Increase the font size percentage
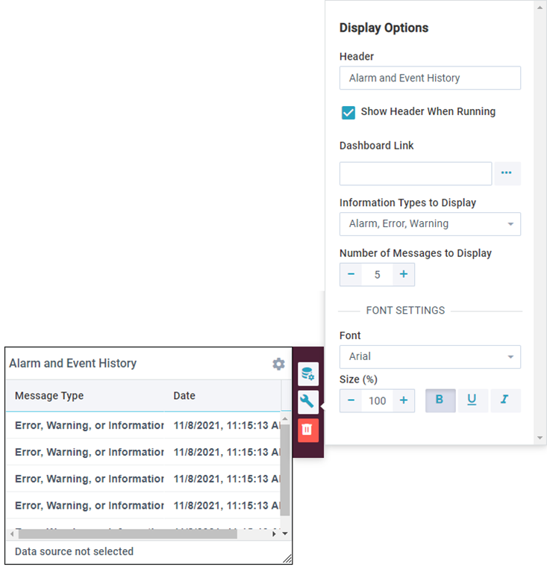Image resolution: width=547 pixels, height=567 pixels. [404, 400]
